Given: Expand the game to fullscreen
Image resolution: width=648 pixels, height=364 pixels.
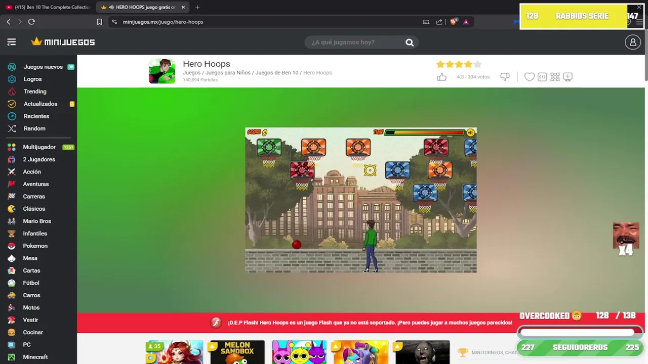Looking at the screenshot, I should [555, 77].
